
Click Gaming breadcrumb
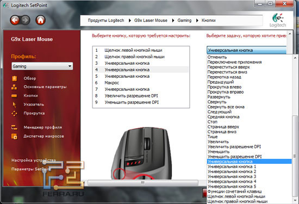pos(184,21)
